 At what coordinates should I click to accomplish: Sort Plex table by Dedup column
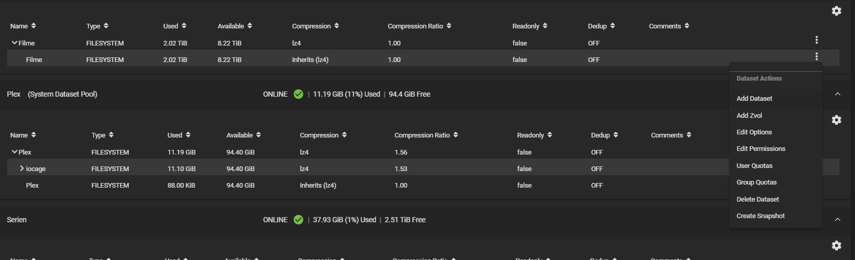click(x=605, y=135)
